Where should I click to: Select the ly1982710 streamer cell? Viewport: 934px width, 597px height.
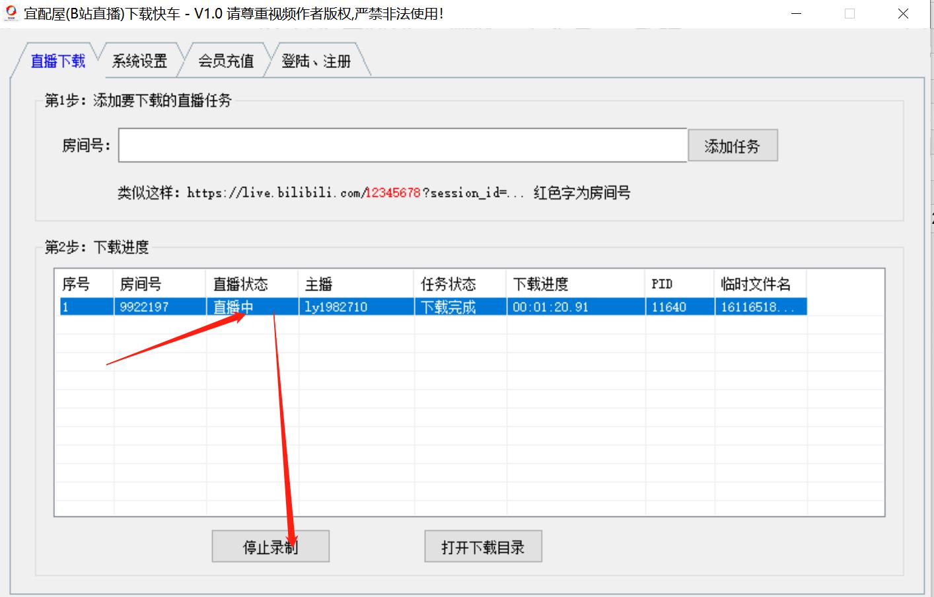(x=356, y=306)
